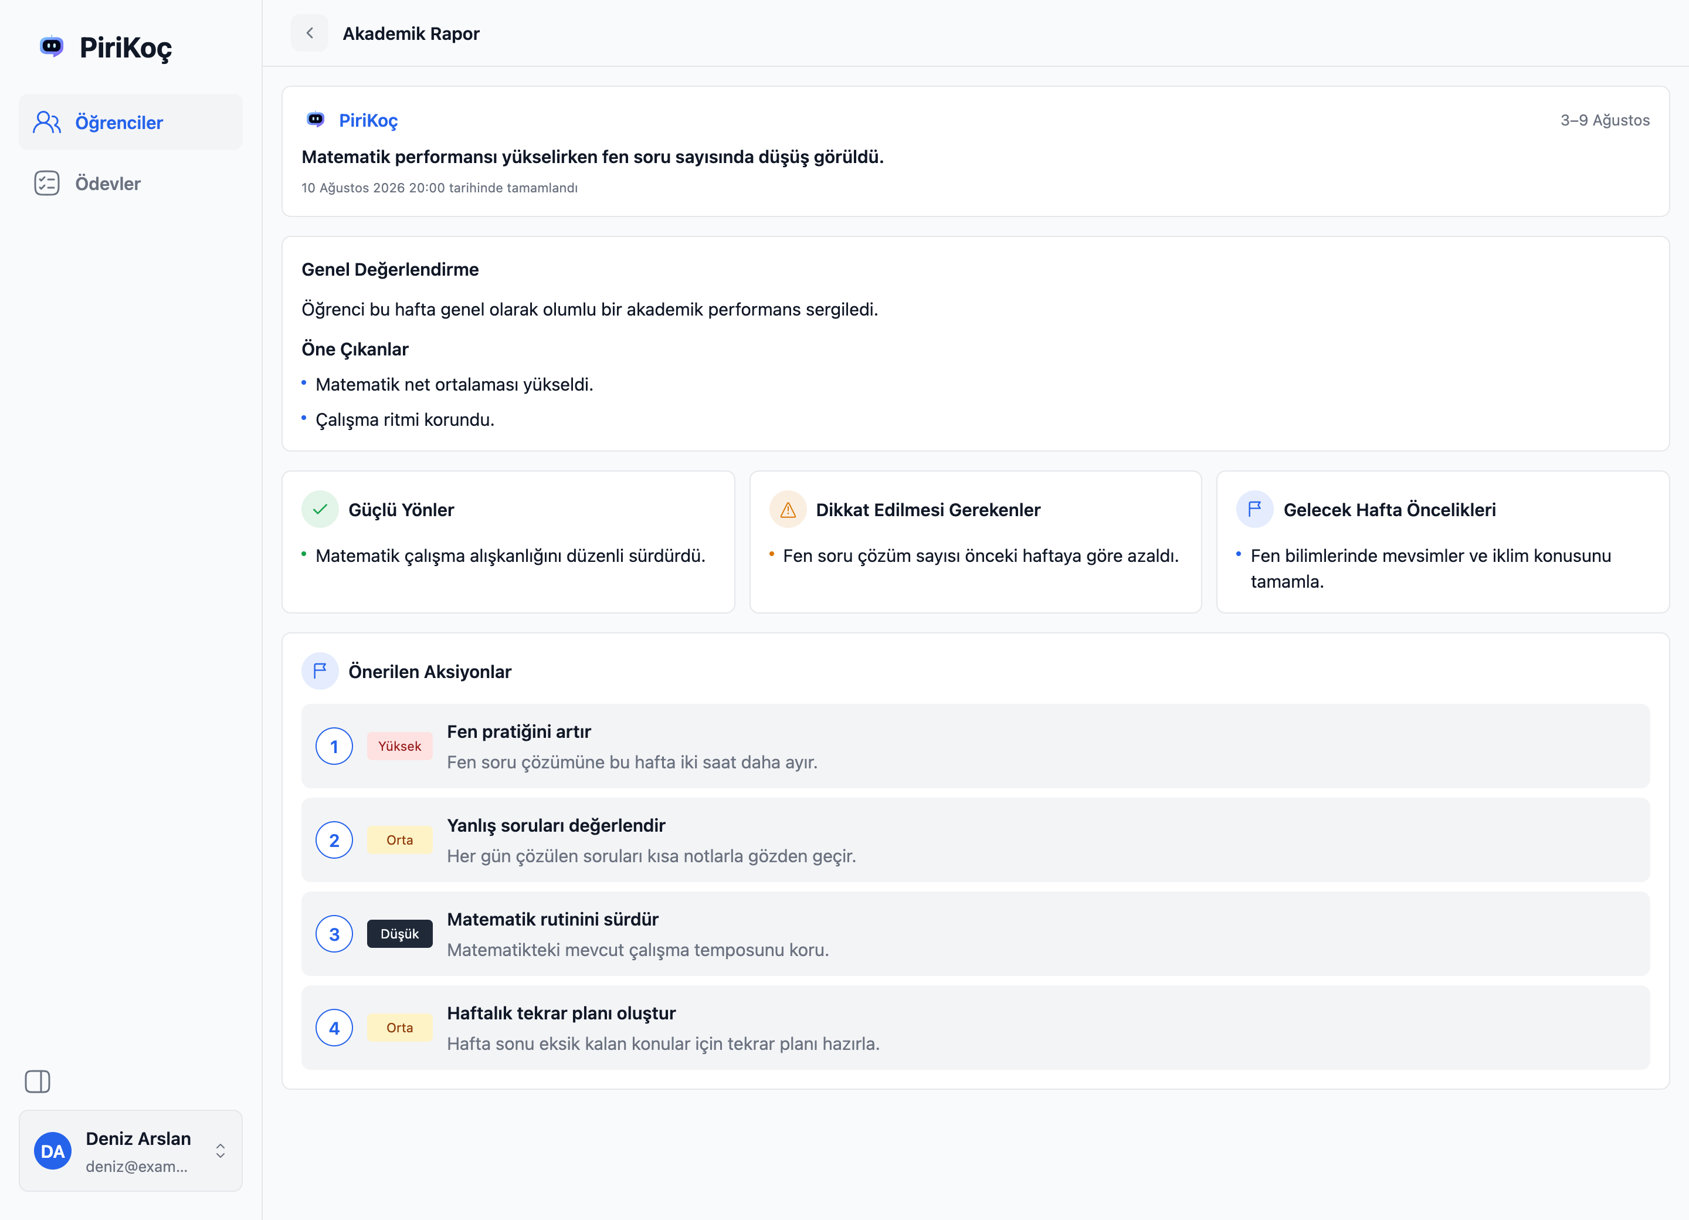
Task: Click the flag icon beside Gelecek Hafta Öncelikleri
Action: pos(1255,510)
